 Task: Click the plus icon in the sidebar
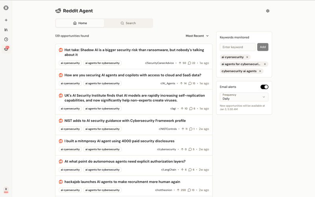pyautogui.click(x=6, y=20)
